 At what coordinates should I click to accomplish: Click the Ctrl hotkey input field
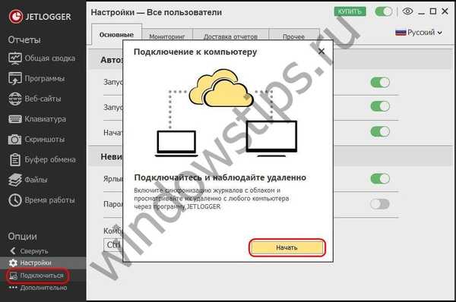(x=113, y=245)
